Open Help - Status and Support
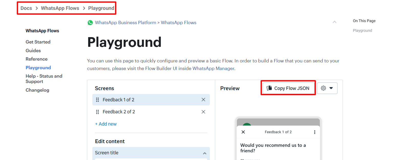The height and width of the screenshot is (160, 403). click(44, 79)
